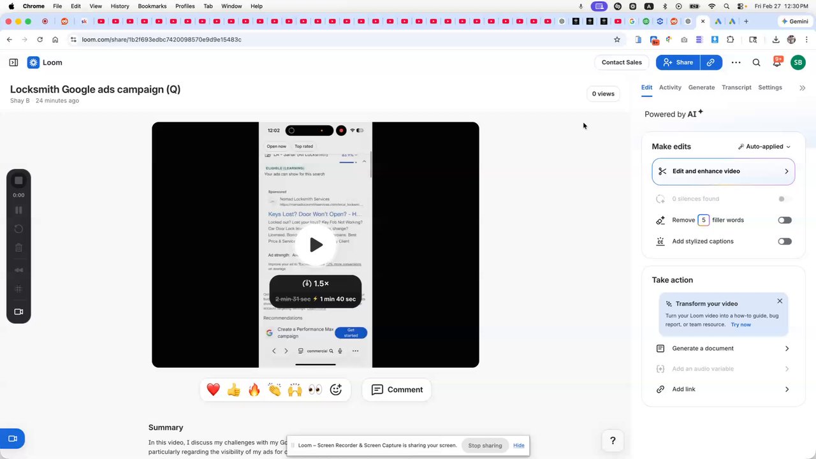Click the blue record camera button
This screenshot has width=816, height=459.
pos(12,439)
